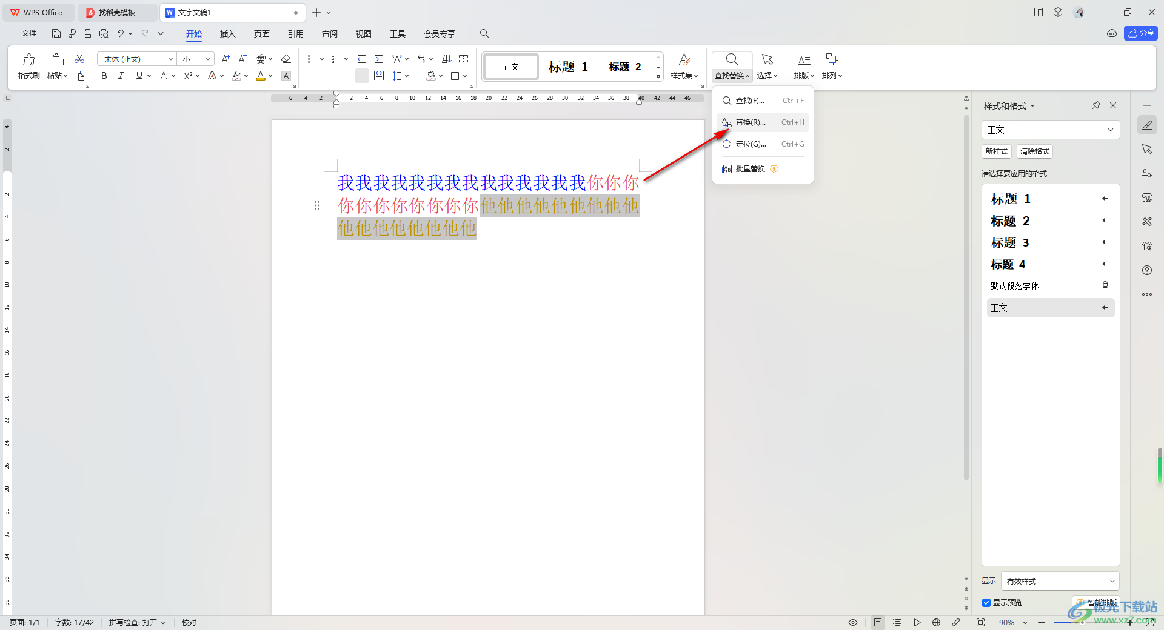This screenshot has width=1164, height=630.
Task: Click the Clear Format (清除格式) button
Action: [x=1035, y=151]
